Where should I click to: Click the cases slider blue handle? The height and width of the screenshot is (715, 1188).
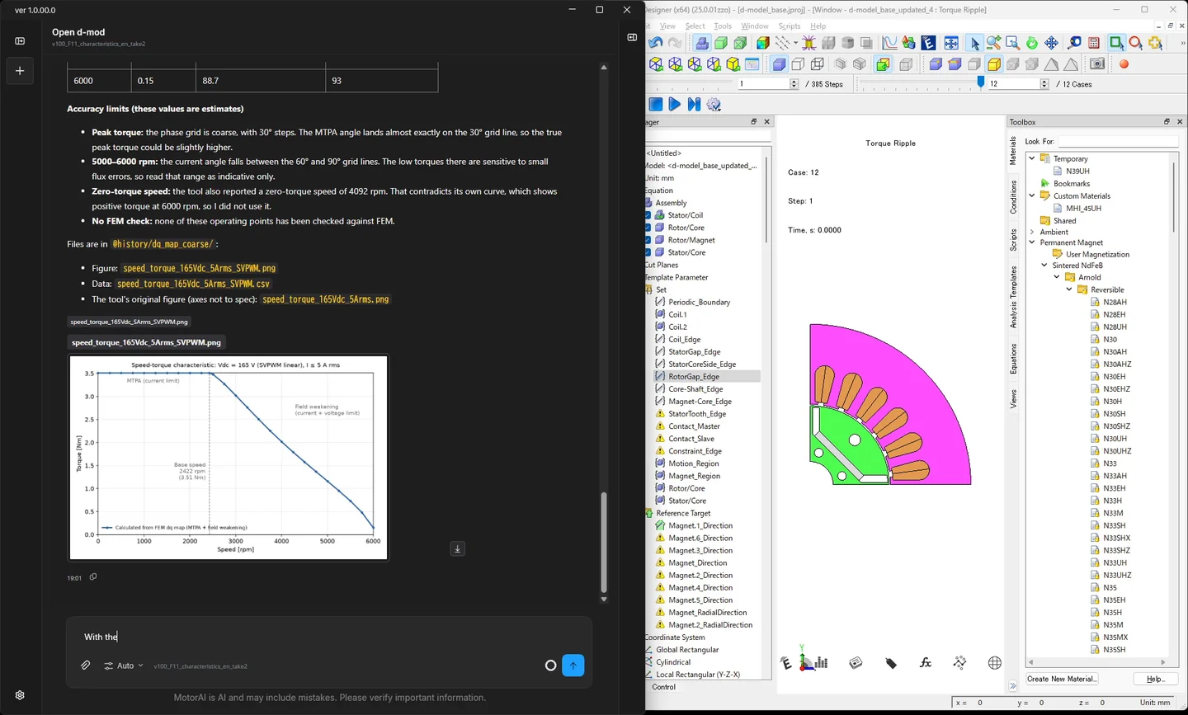(981, 82)
